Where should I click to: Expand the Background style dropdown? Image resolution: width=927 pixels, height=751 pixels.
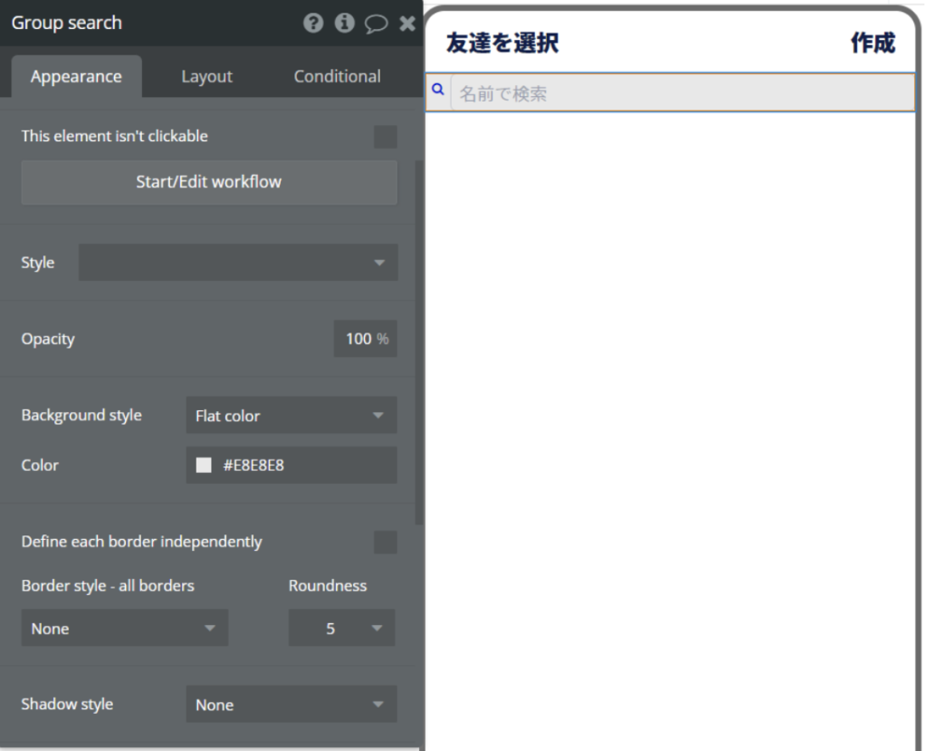pyautogui.click(x=291, y=416)
